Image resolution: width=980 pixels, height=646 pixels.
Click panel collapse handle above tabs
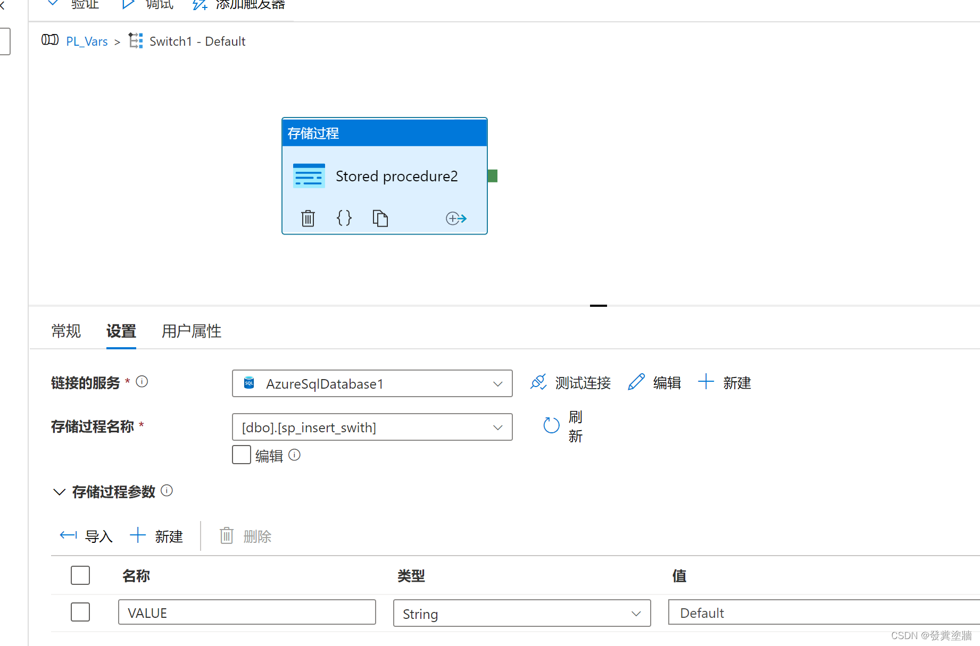click(599, 305)
